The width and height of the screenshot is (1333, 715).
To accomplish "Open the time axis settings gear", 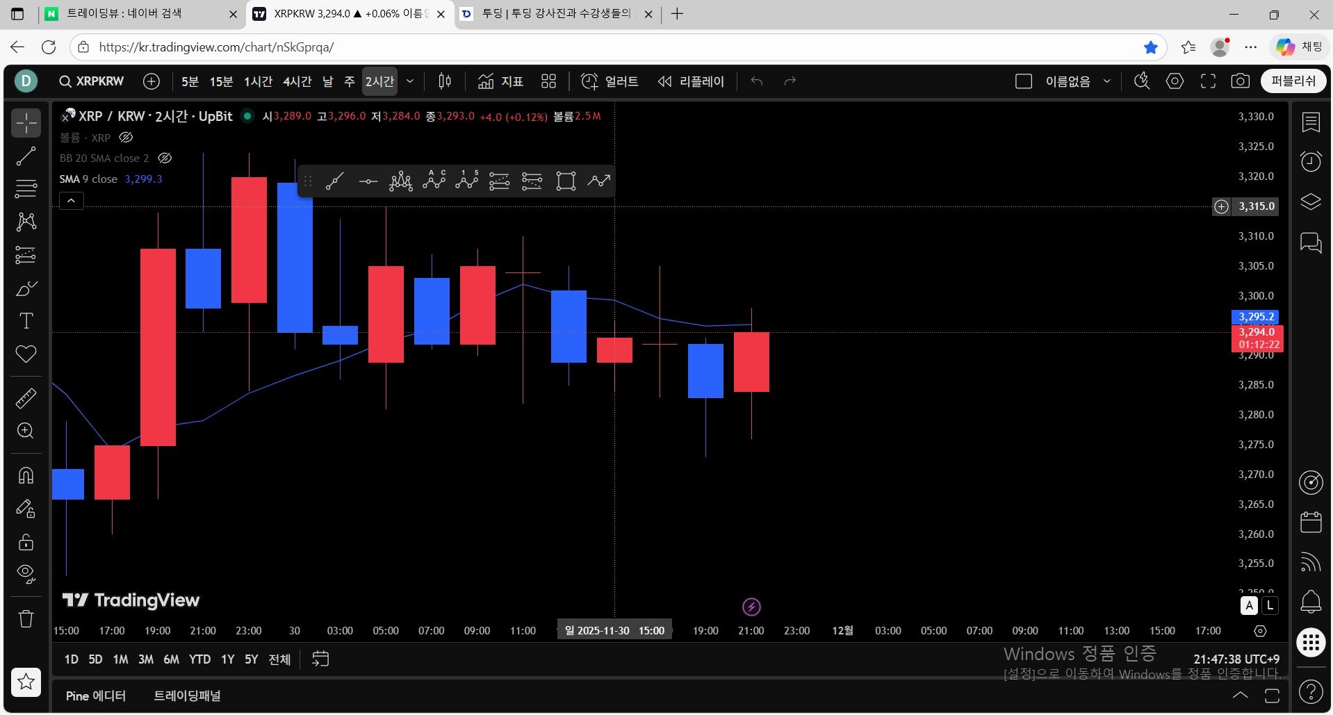I will coord(1260,631).
